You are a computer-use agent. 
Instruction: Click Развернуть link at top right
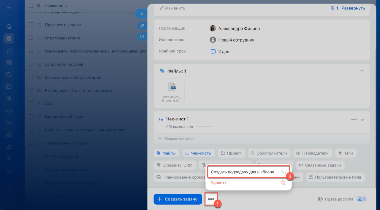pos(353,8)
